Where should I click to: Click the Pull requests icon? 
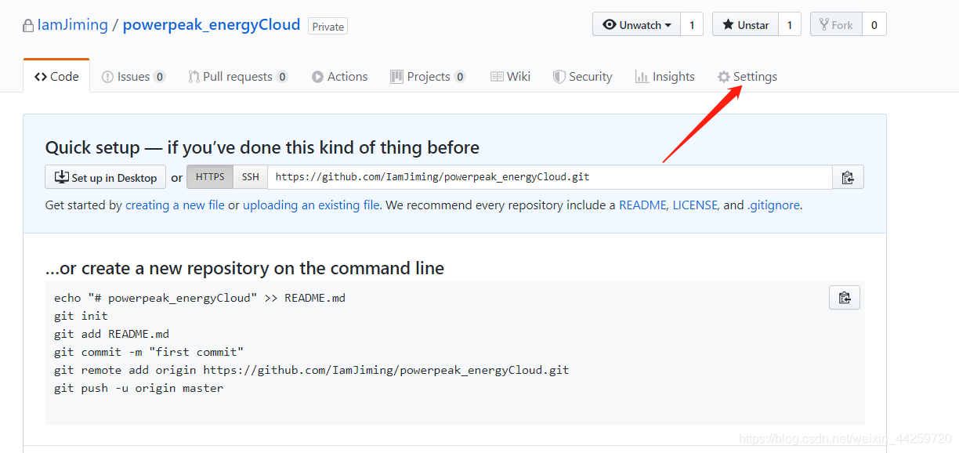click(194, 77)
